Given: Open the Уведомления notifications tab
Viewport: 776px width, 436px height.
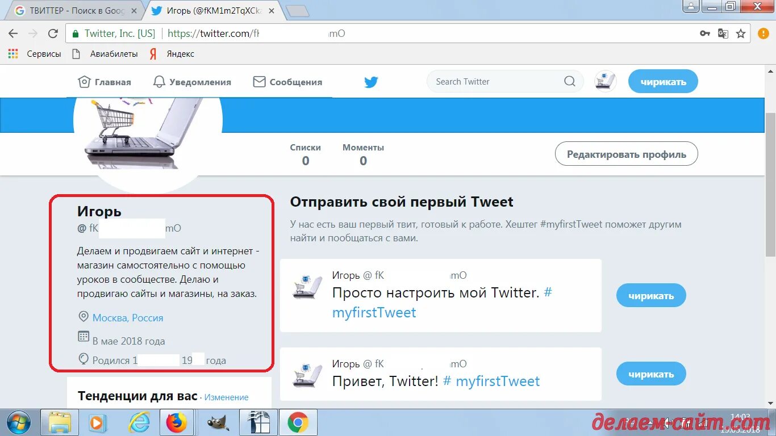Looking at the screenshot, I should [193, 82].
